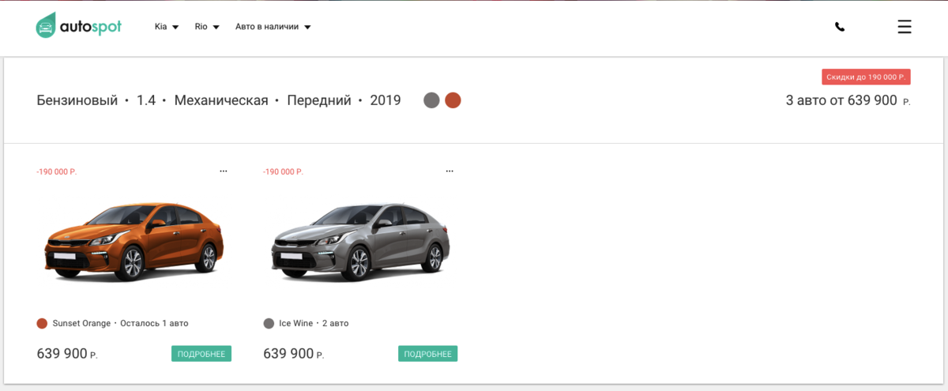The height and width of the screenshot is (391, 948).
Task: Click the Передний drive text
Action: point(319,100)
